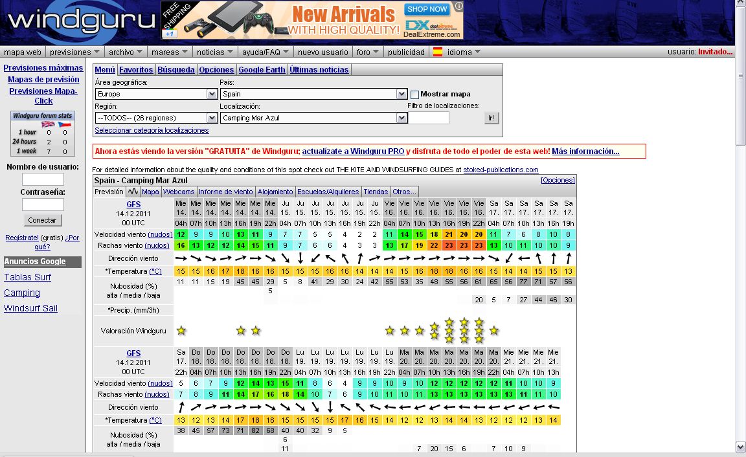Click the Ir! button
This screenshot has height=457, width=746.
[492, 118]
